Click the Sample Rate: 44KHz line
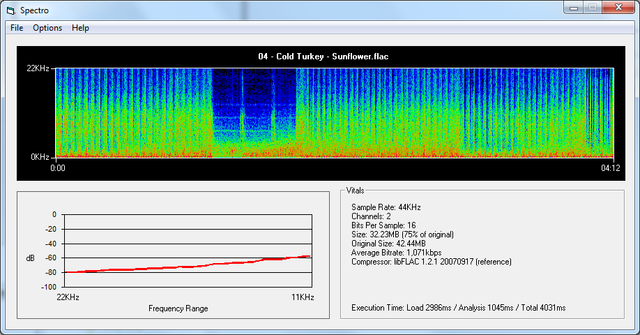 click(386, 207)
